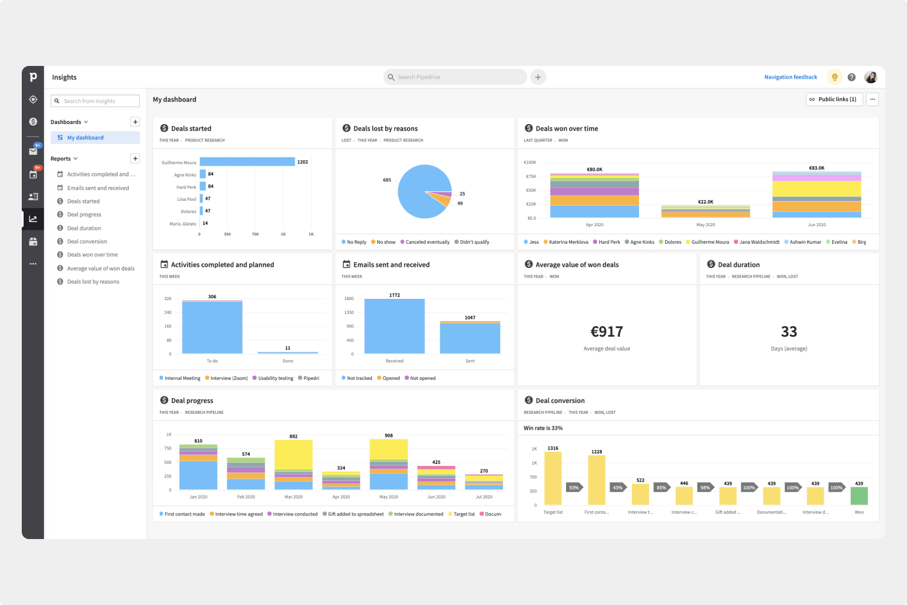Image resolution: width=907 pixels, height=605 pixels.
Task: Toggle the Internal Meeting legend on Activities chart
Action: pos(180,378)
